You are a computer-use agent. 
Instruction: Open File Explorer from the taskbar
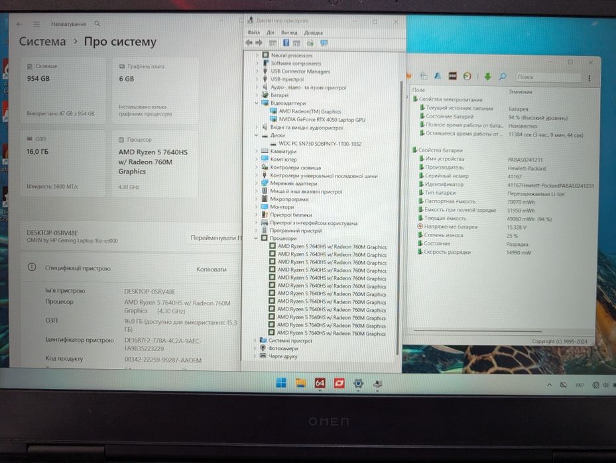pos(300,383)
